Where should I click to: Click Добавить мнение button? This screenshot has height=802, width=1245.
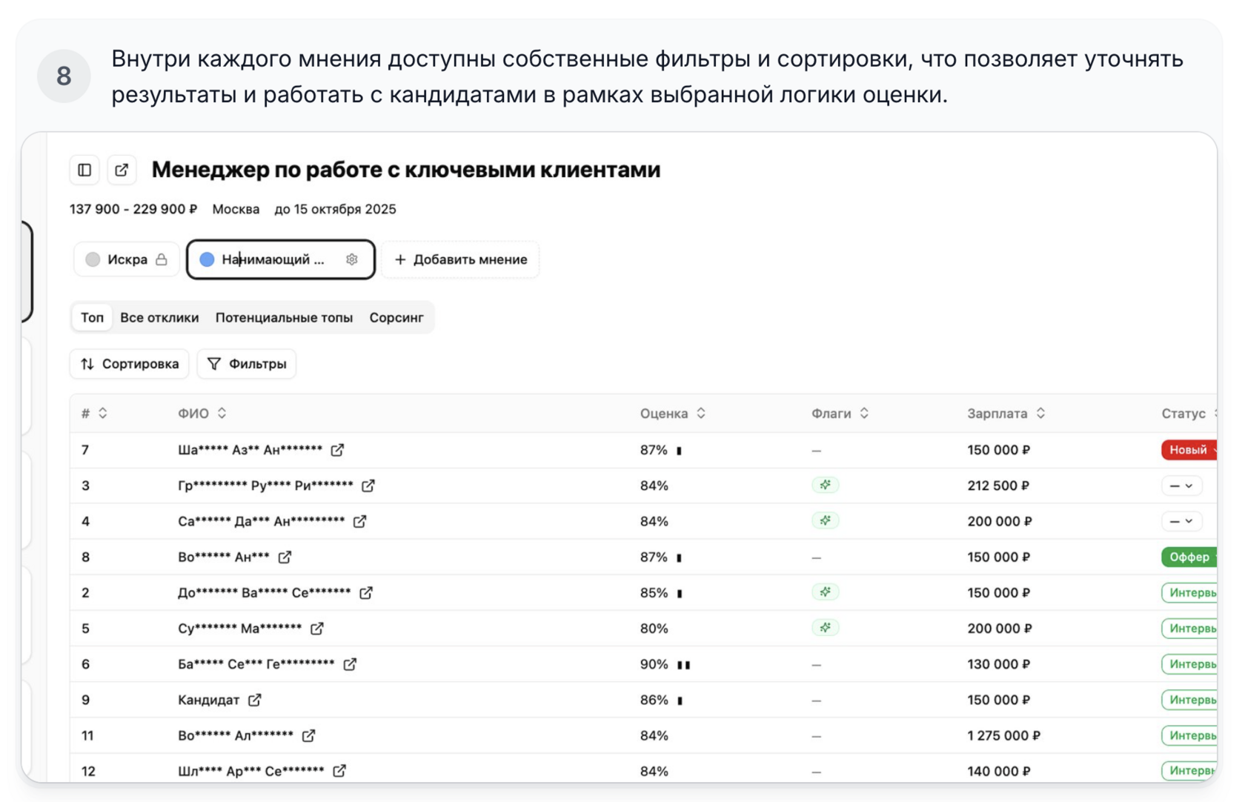(x=460, y=259)
